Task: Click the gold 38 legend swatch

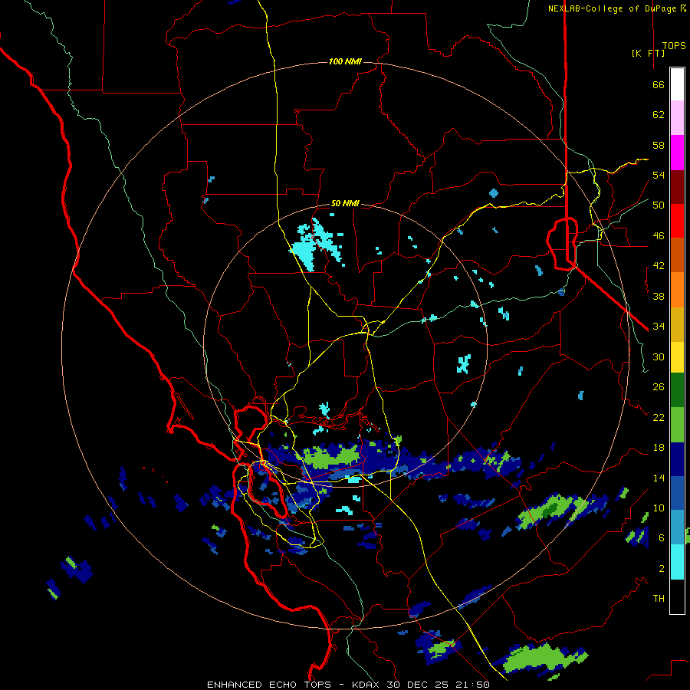Action: click(677, 324)
